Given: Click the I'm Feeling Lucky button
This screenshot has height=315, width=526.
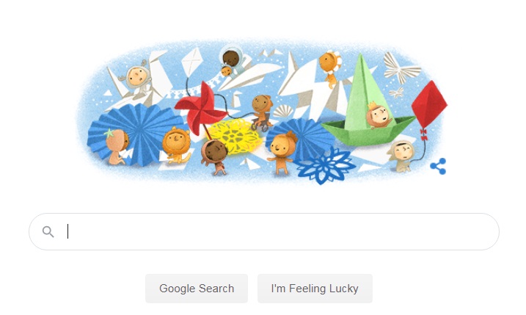Looking at the screenshot, I should [x=315, y=289].
